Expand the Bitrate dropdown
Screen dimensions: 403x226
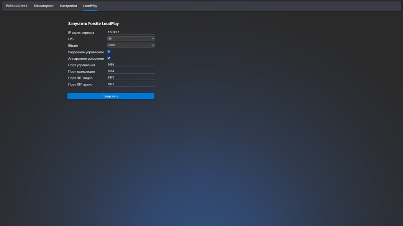pos(131,45)
